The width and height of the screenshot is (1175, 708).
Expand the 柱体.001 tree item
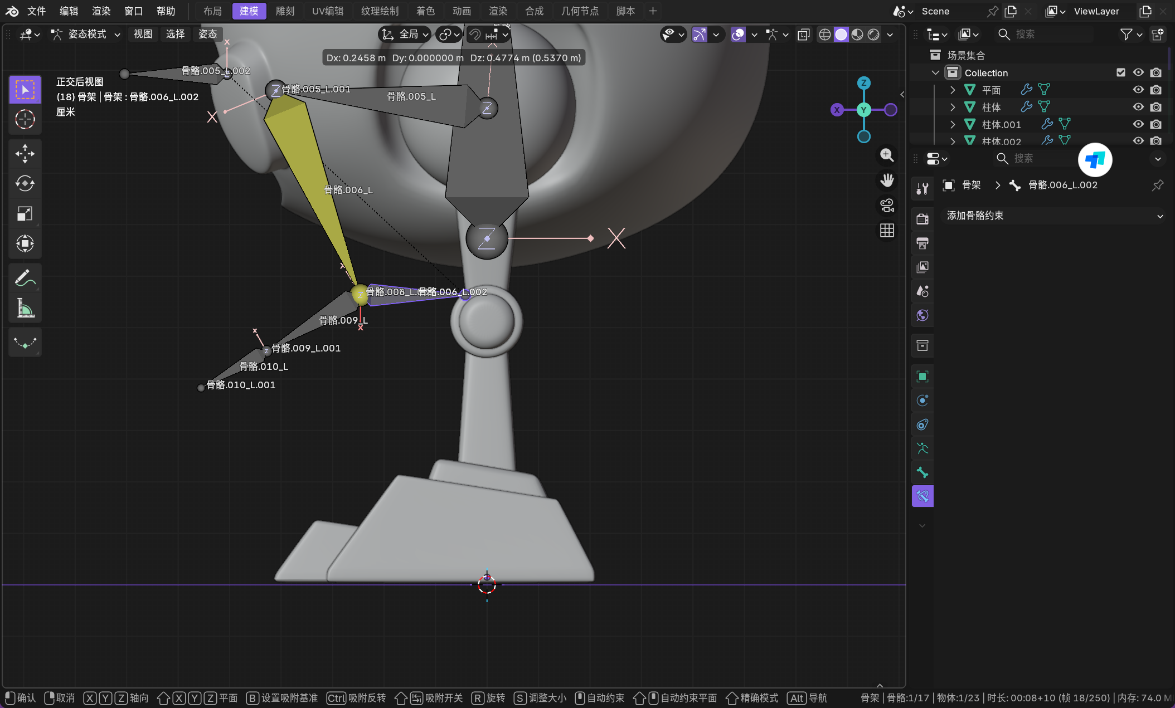[953, 124]
